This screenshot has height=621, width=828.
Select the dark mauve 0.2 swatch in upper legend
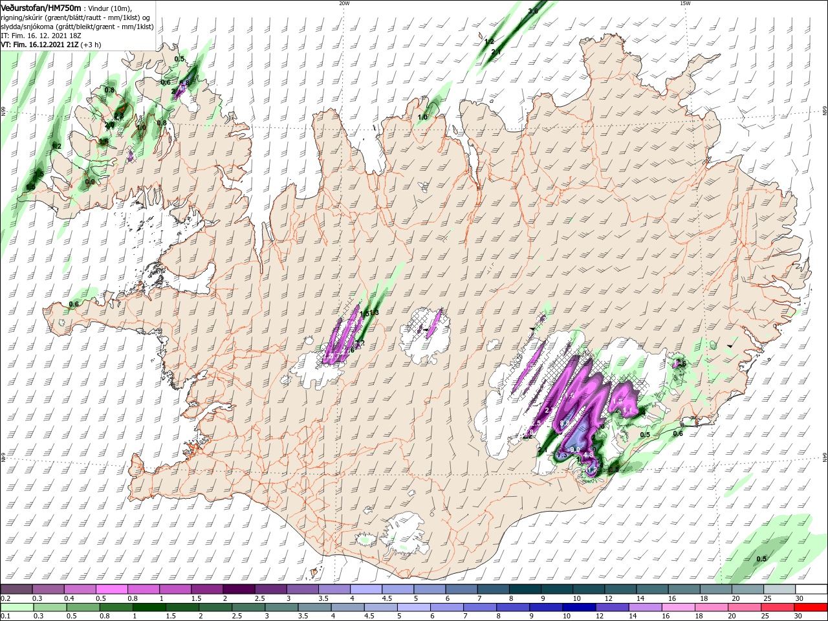[16, 589]
